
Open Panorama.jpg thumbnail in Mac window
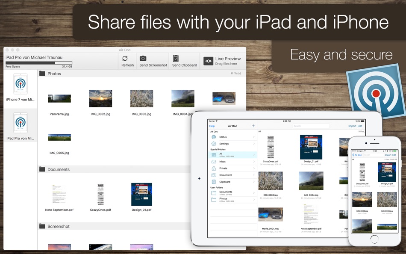[59, 98]
